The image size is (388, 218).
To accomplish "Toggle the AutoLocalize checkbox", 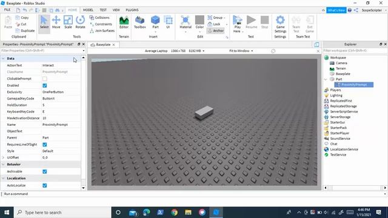I will pos(44,185).
